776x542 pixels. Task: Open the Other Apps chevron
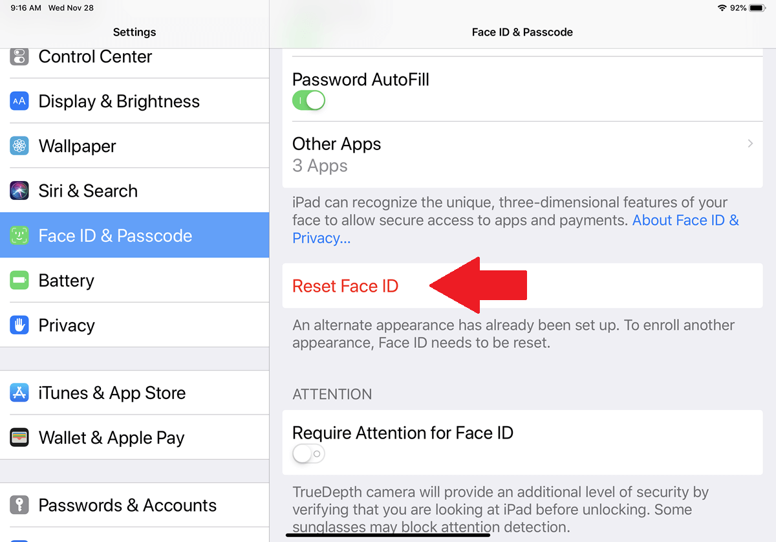[750, 144]
